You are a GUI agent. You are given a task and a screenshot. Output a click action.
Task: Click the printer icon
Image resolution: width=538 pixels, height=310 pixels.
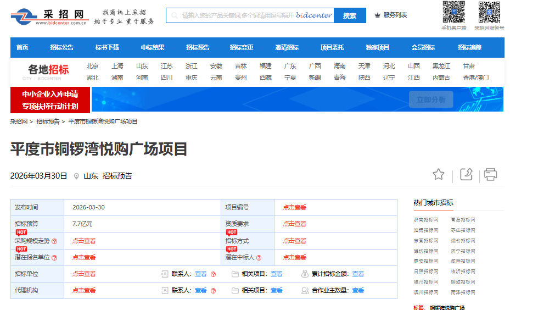tap(491, 175)
